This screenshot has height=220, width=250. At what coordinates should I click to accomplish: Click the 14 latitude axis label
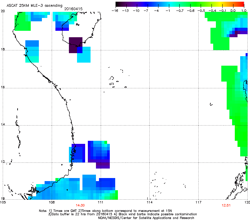[x=3, y=125]
